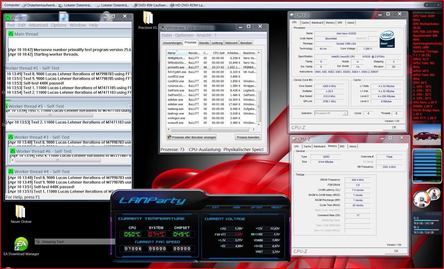Click process list scroll down arrow
Viewport: 444px width, 269px height.
pos(259,124)
